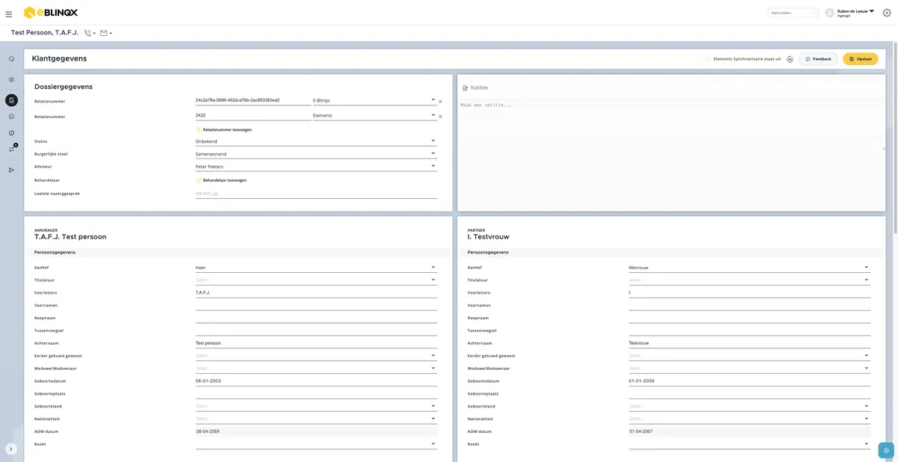Open the hamburger menu beside the eBlinqx logo
898x462 pixels.
point(9,13)
